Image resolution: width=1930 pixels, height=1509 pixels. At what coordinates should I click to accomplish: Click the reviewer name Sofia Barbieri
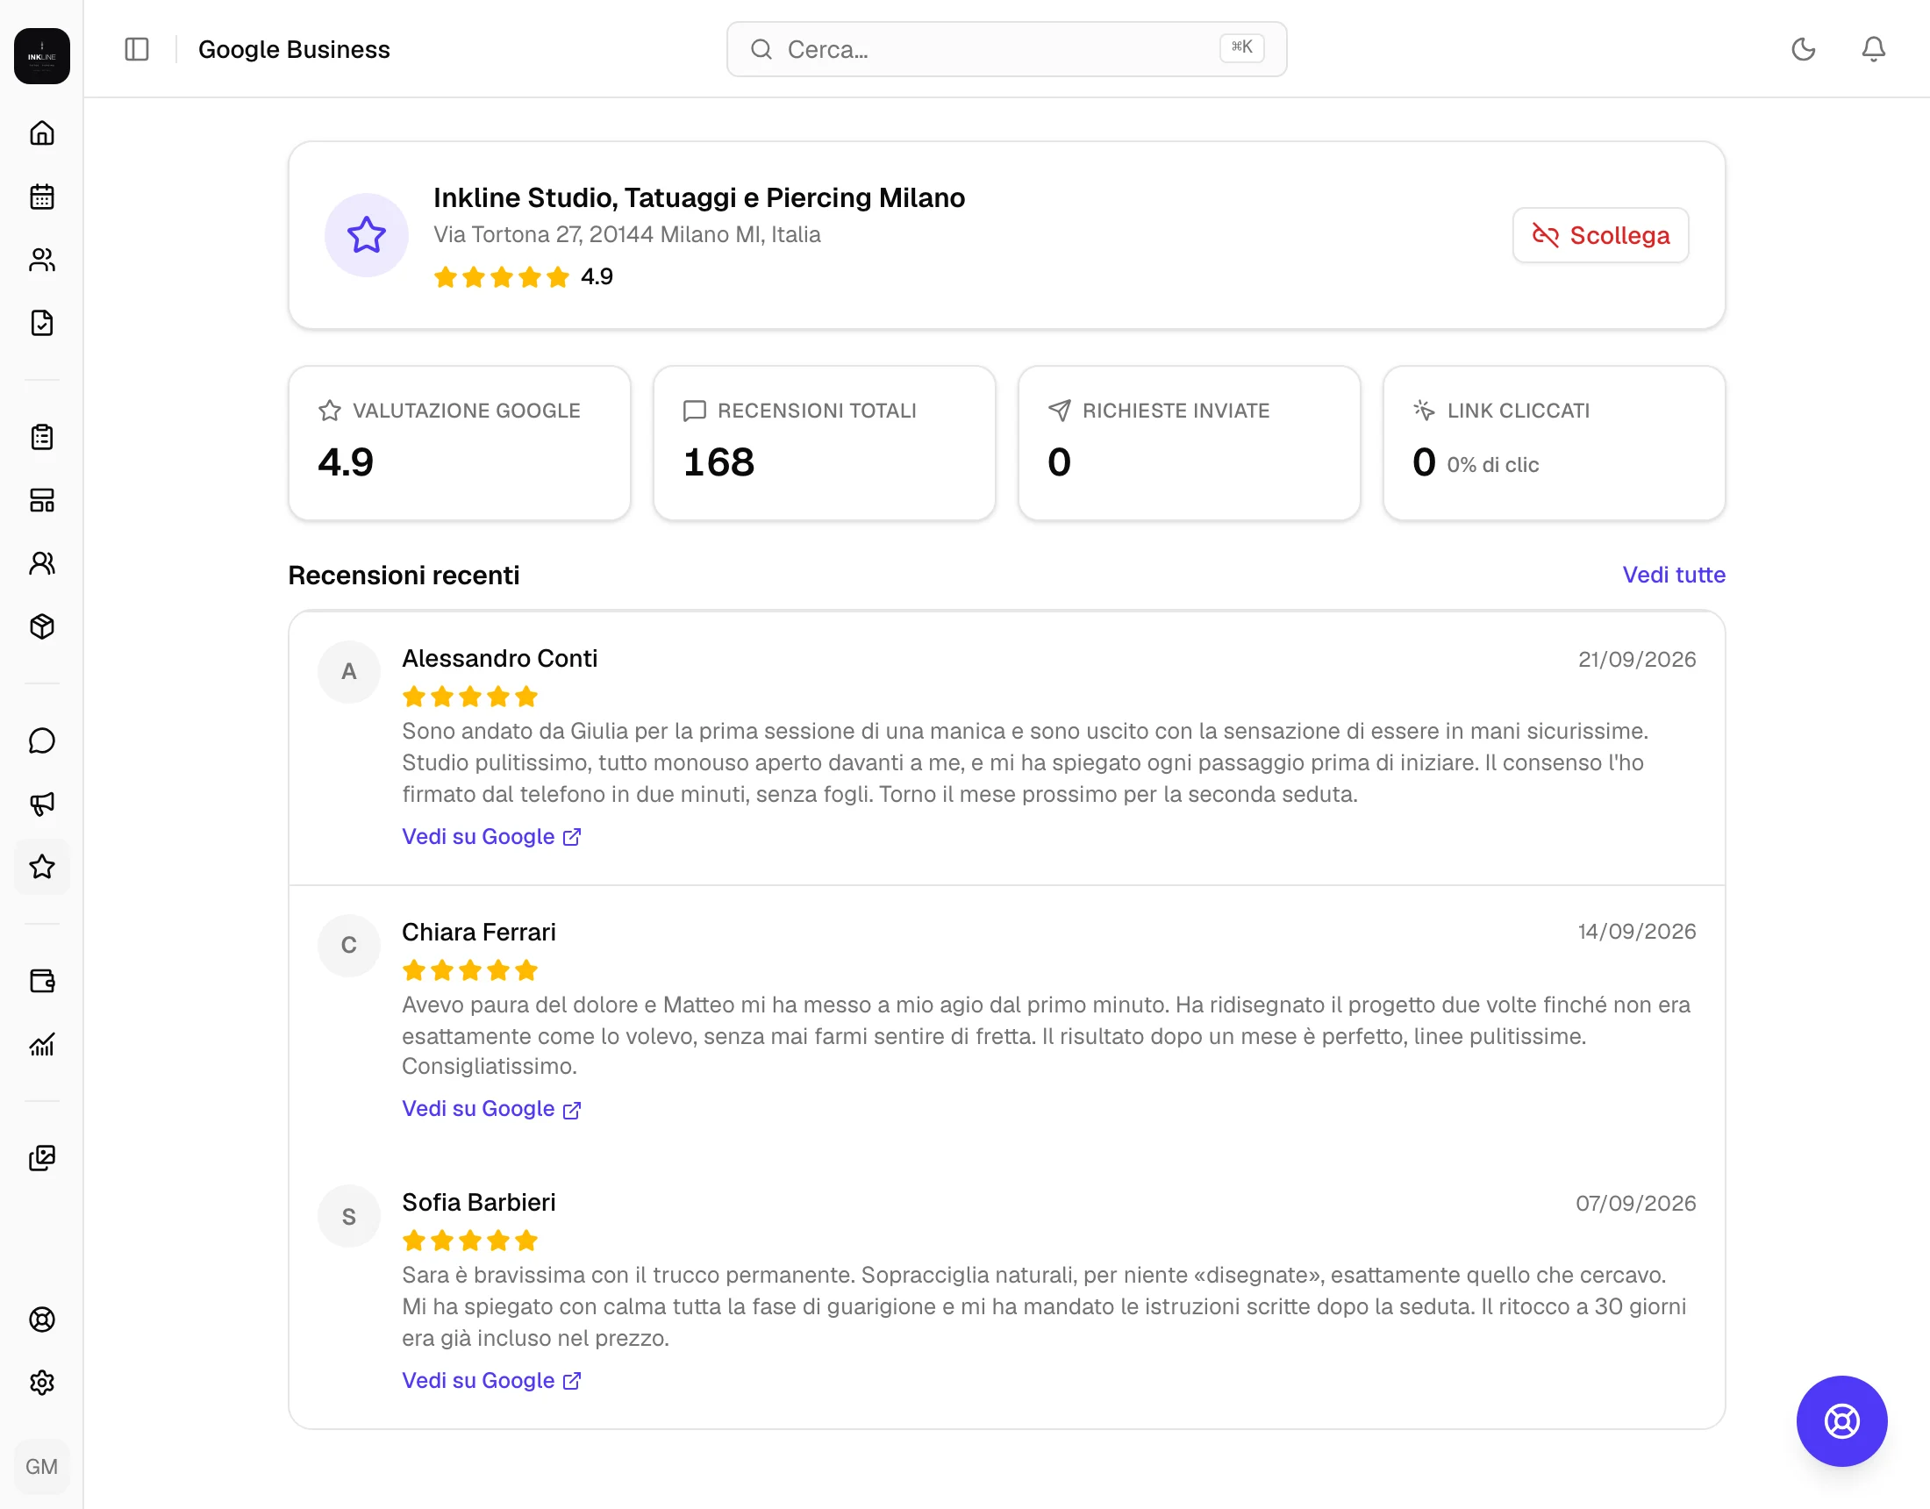click(479, 1202)
